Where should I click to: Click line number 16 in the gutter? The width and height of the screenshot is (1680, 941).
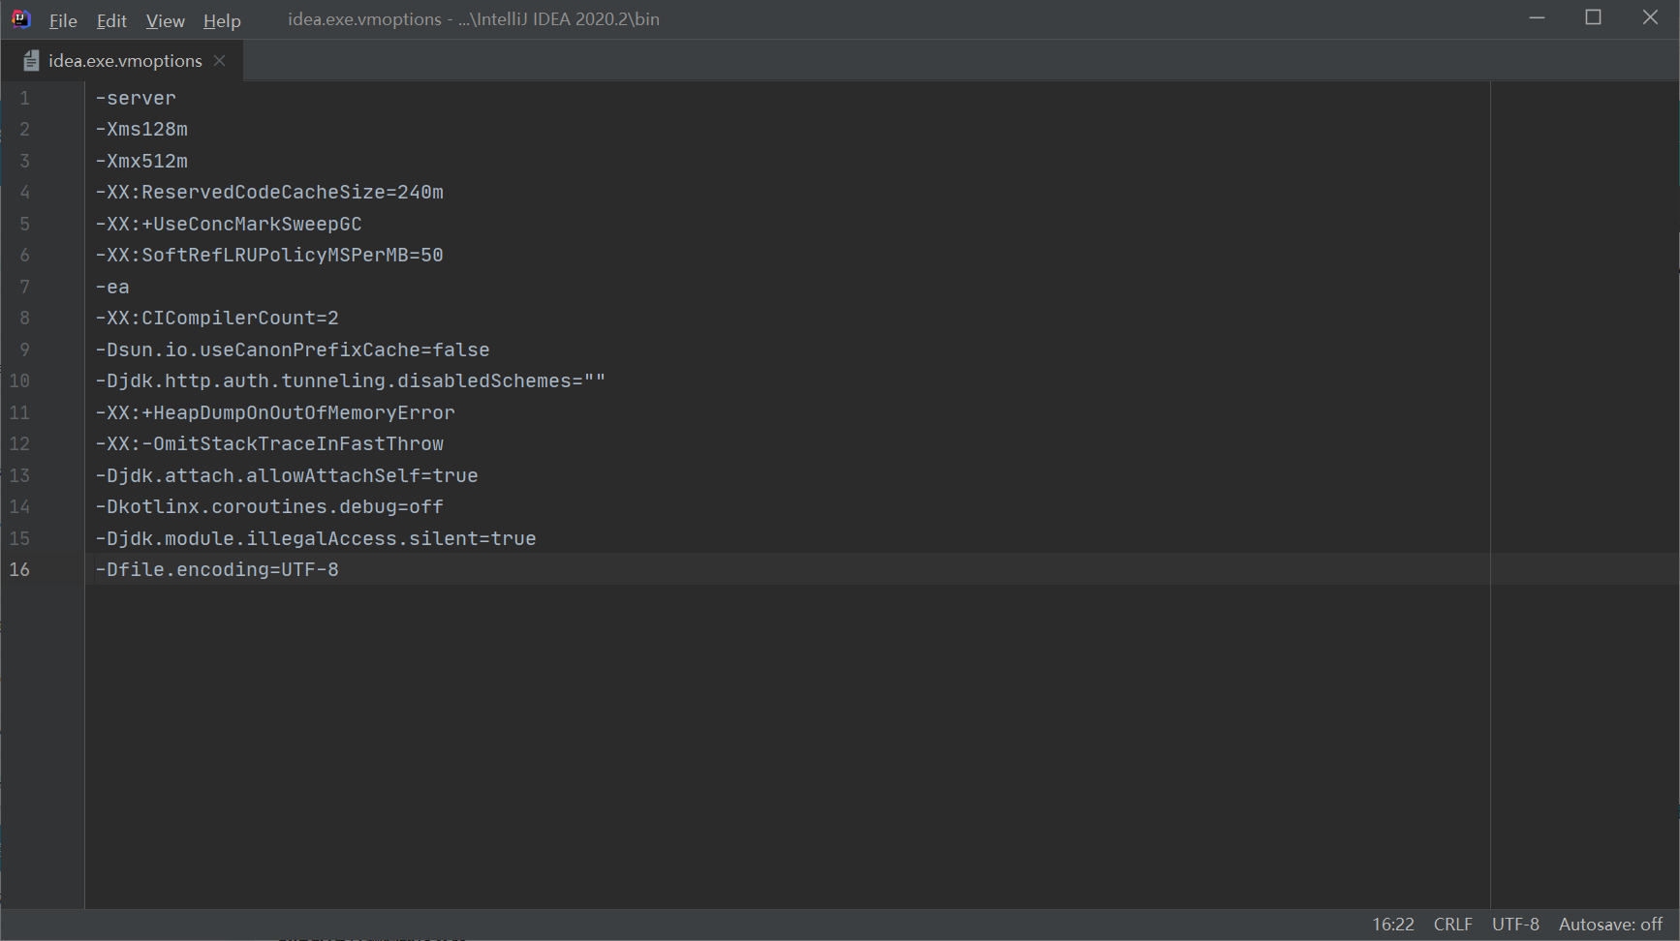(x=19, y=569)
